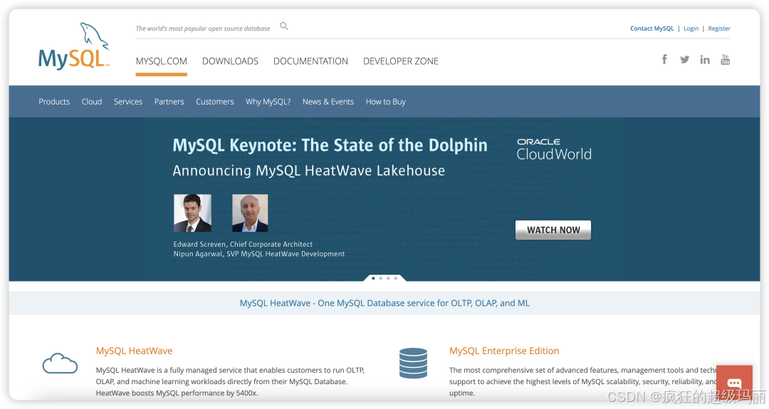Open the News & Events menu item
The height and width of the screenshot is (409, 769).
[328, 102]
